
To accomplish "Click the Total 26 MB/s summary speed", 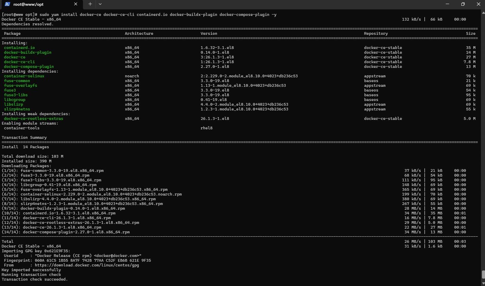I will [x=413, y=241].
